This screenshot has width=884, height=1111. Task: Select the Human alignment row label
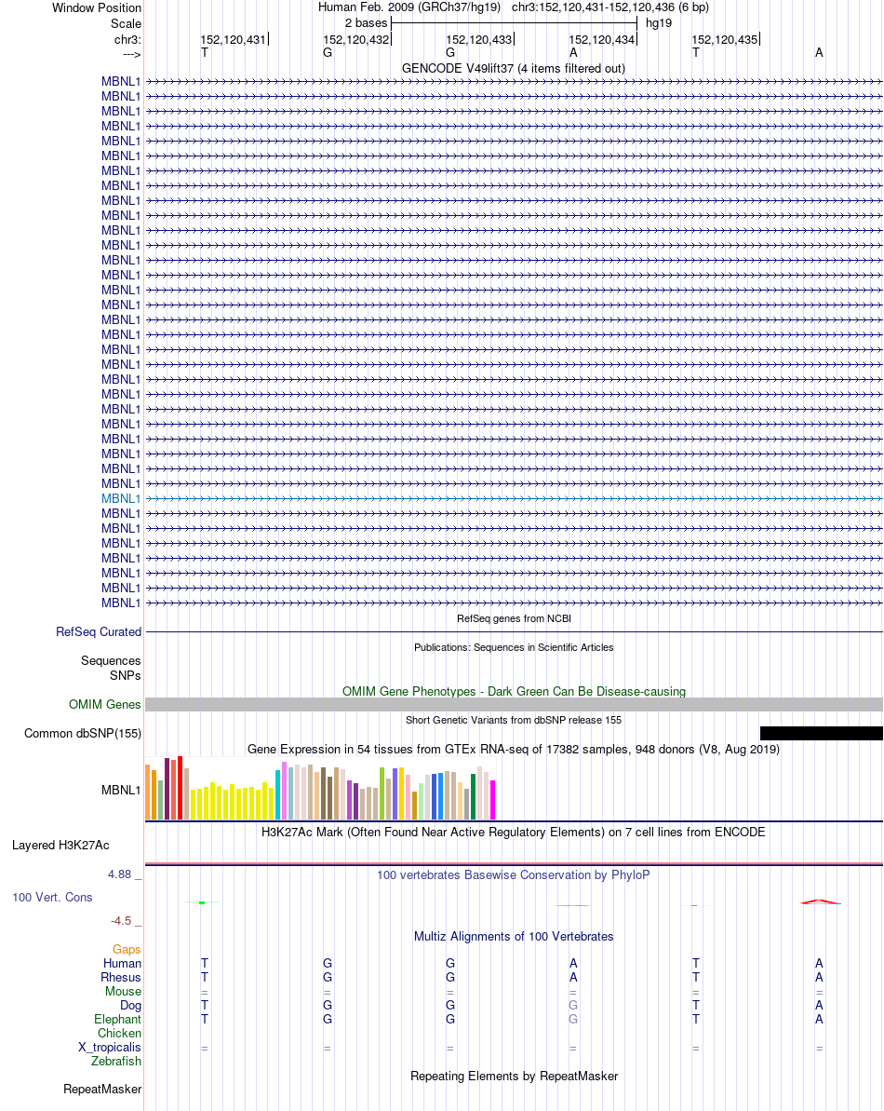[x=123, y=964]
